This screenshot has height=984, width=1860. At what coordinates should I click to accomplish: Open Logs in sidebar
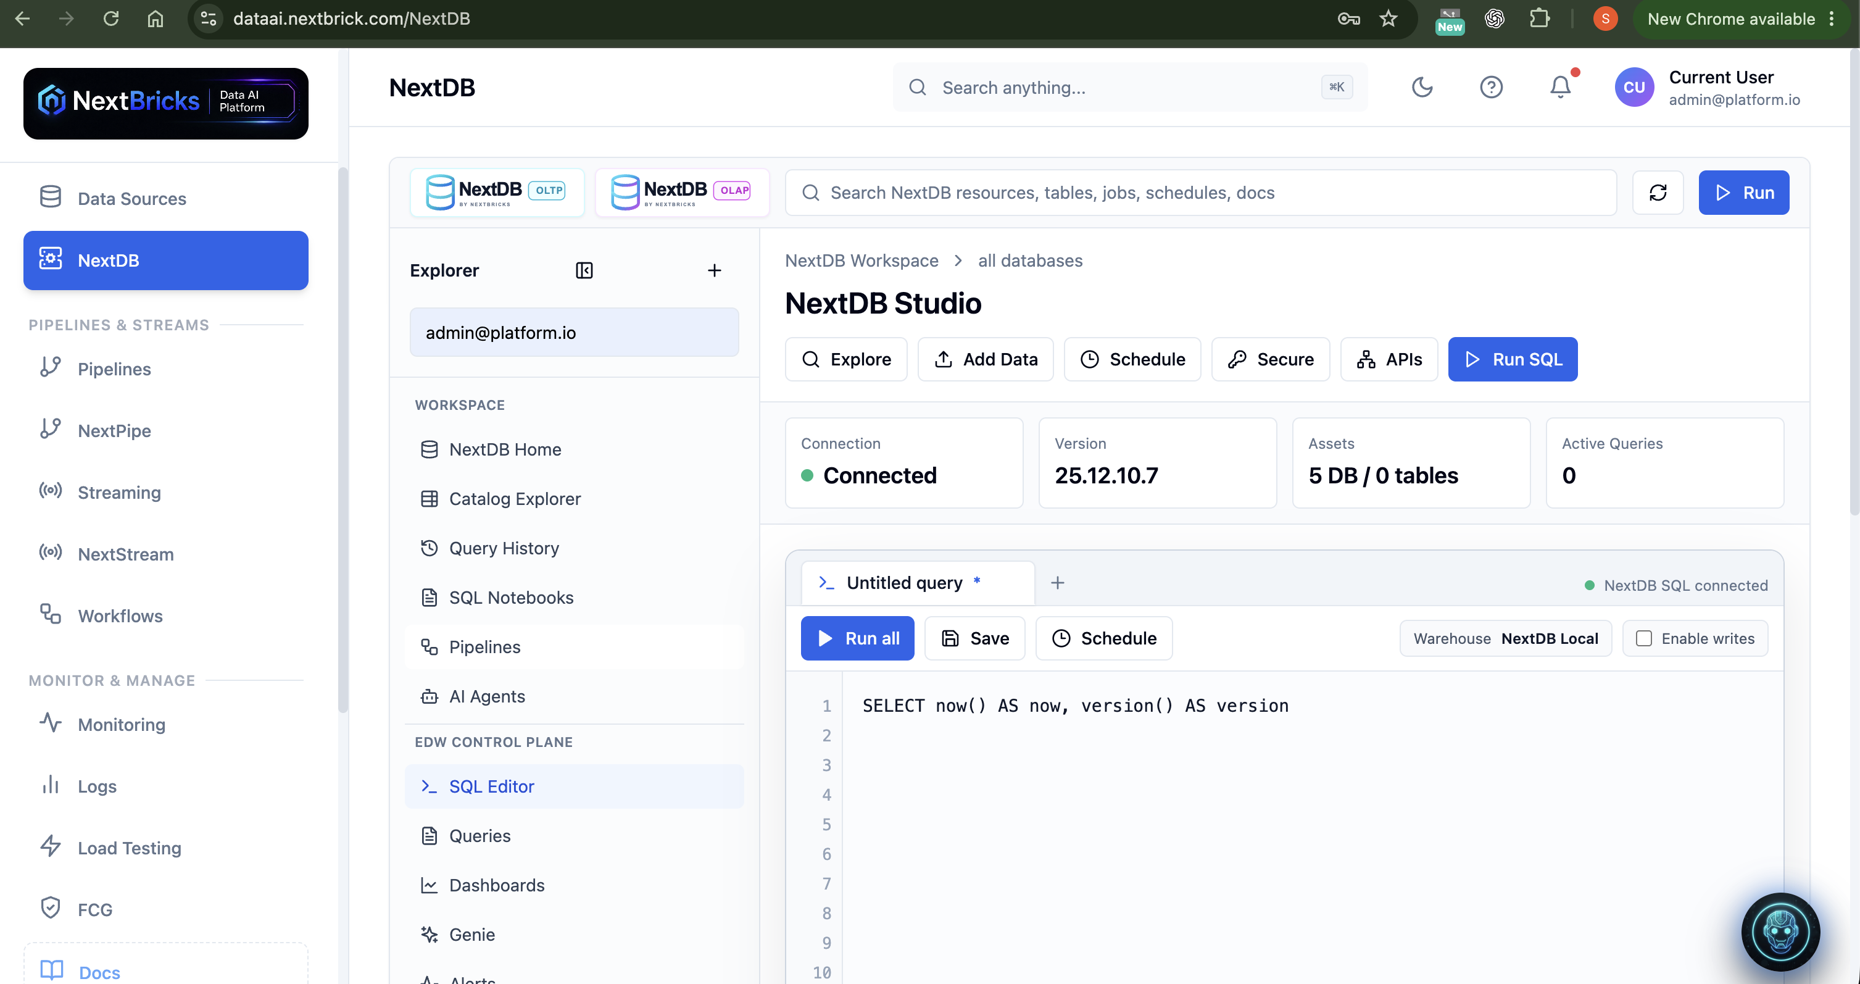click(165, 786)
